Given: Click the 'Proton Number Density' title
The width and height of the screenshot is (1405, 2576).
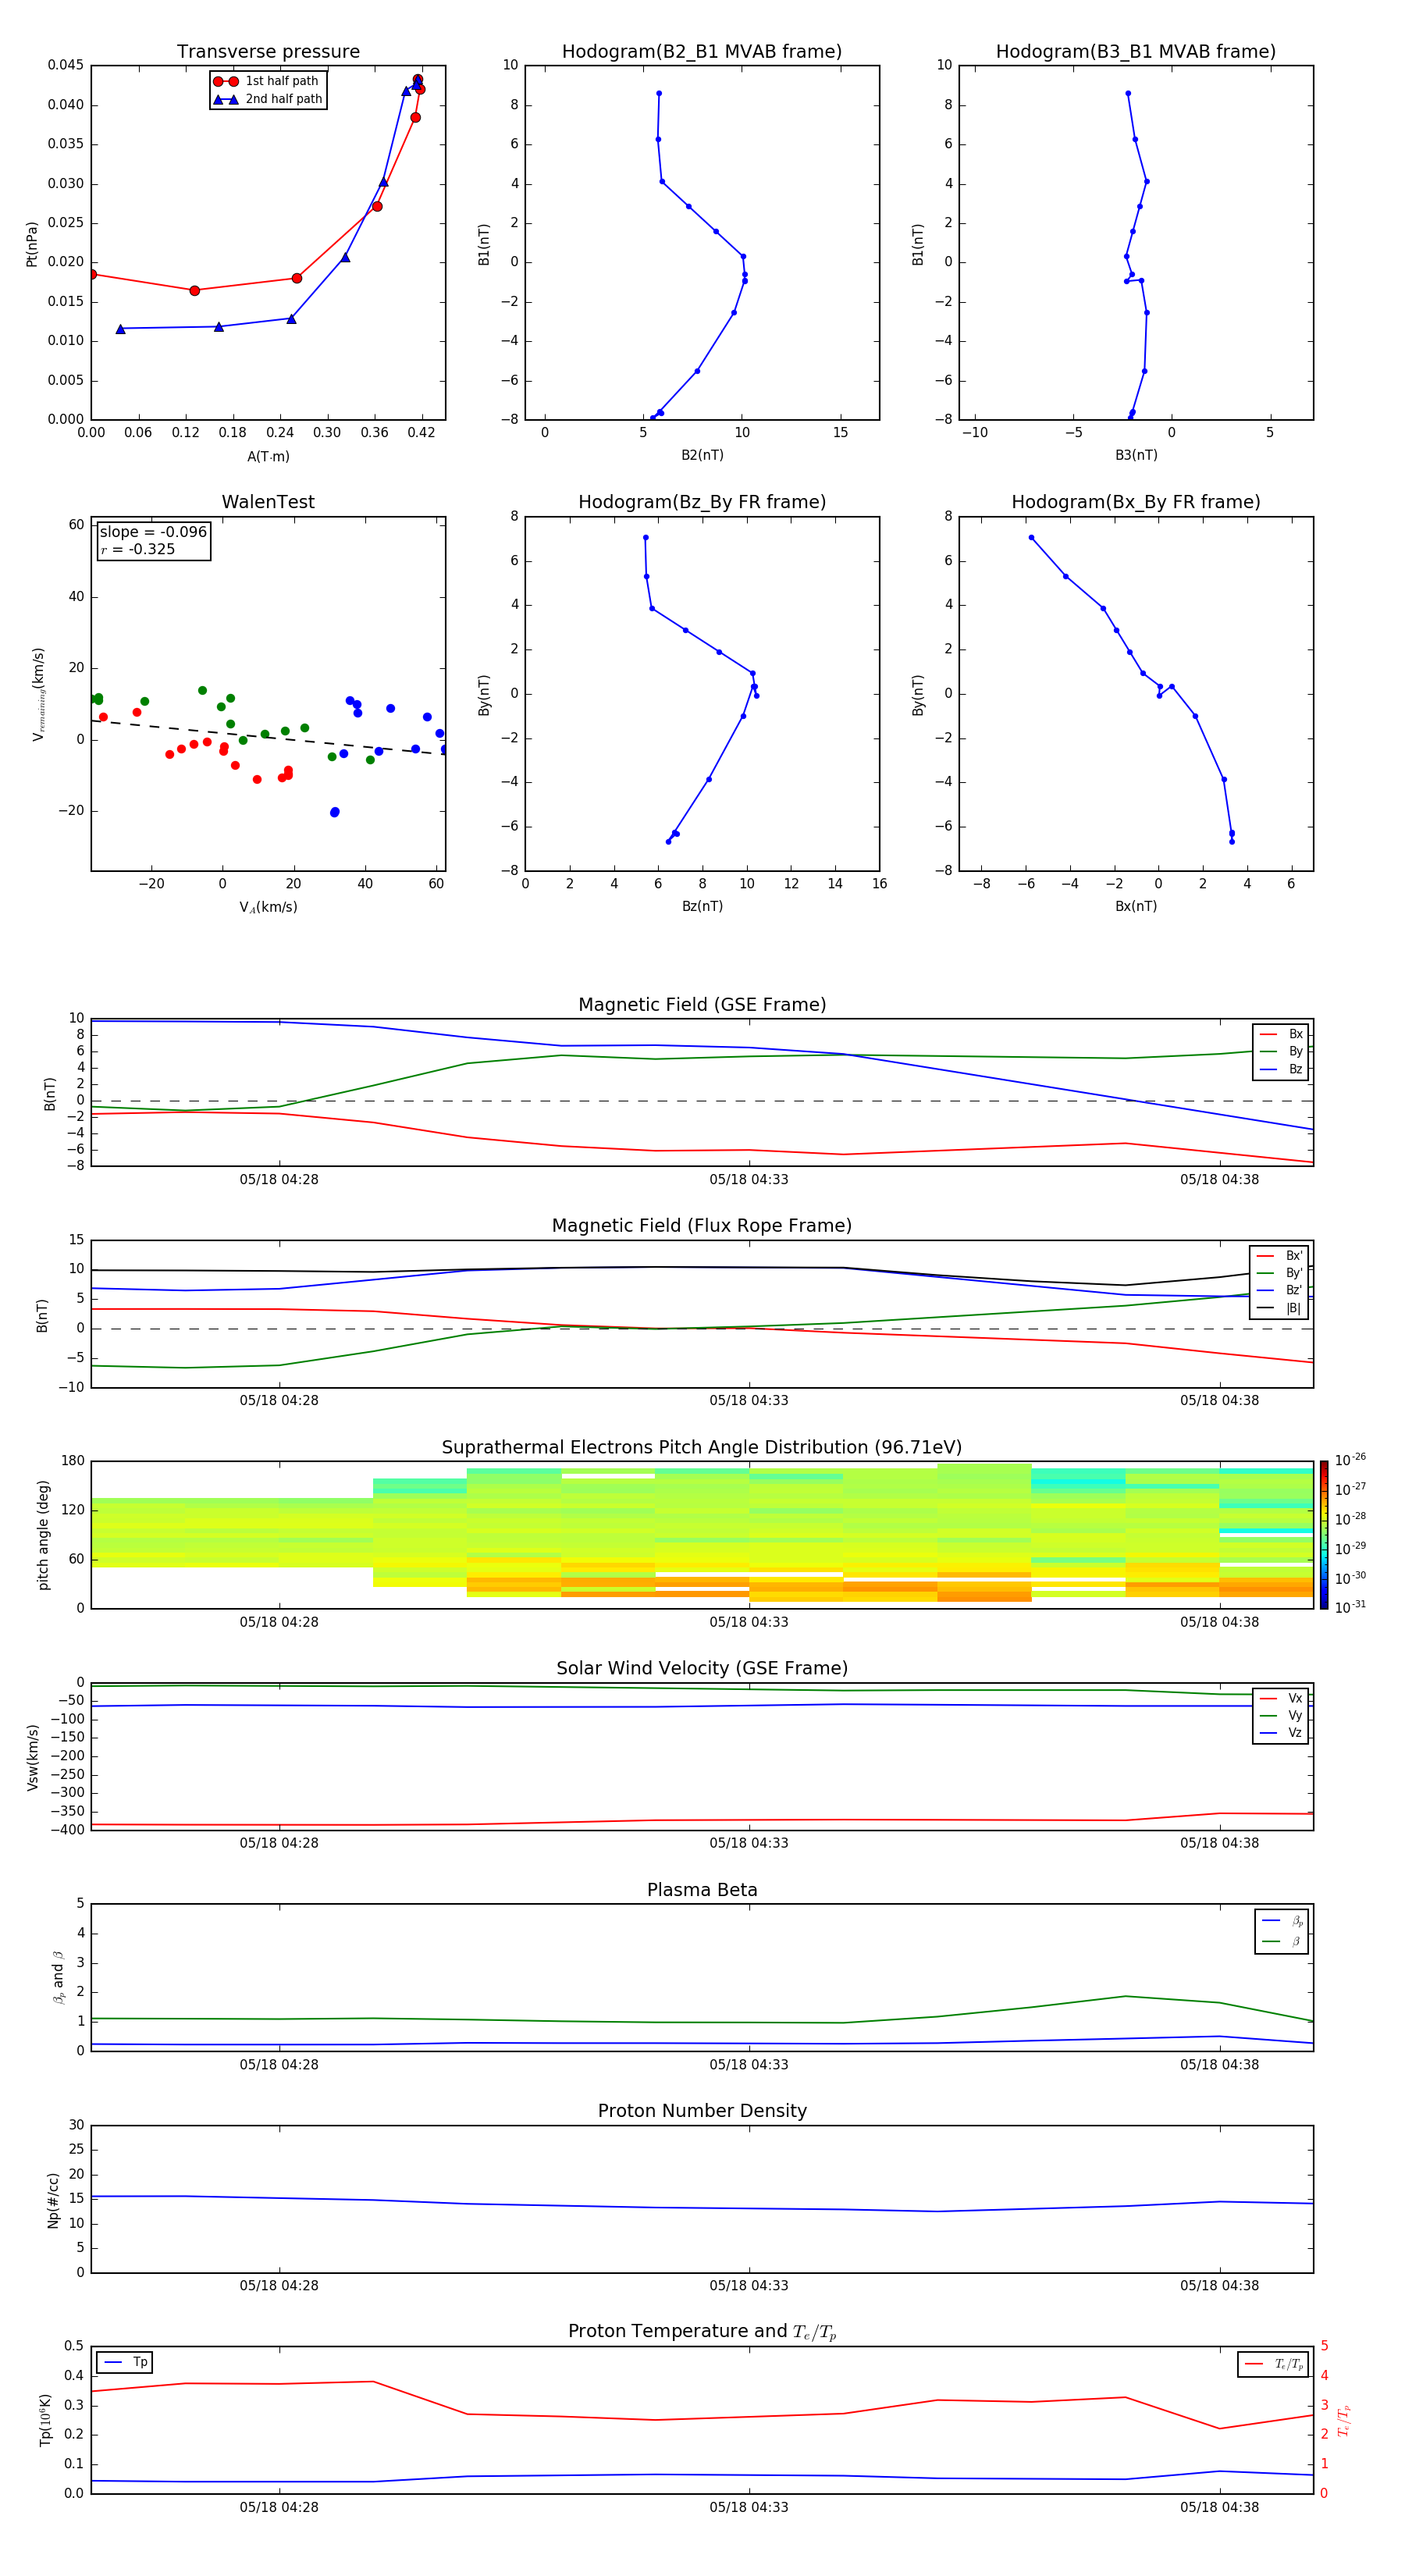Looking at the screenshot, I should 702,2111.
